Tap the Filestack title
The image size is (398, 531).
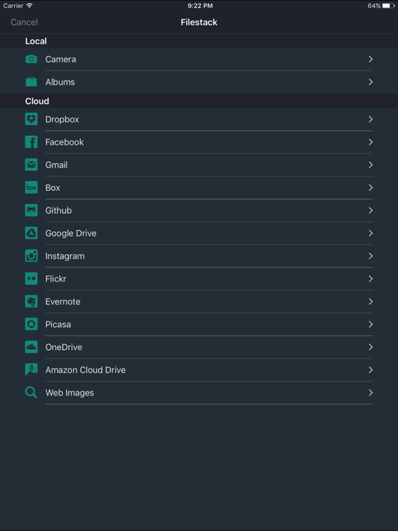point(199,22)
